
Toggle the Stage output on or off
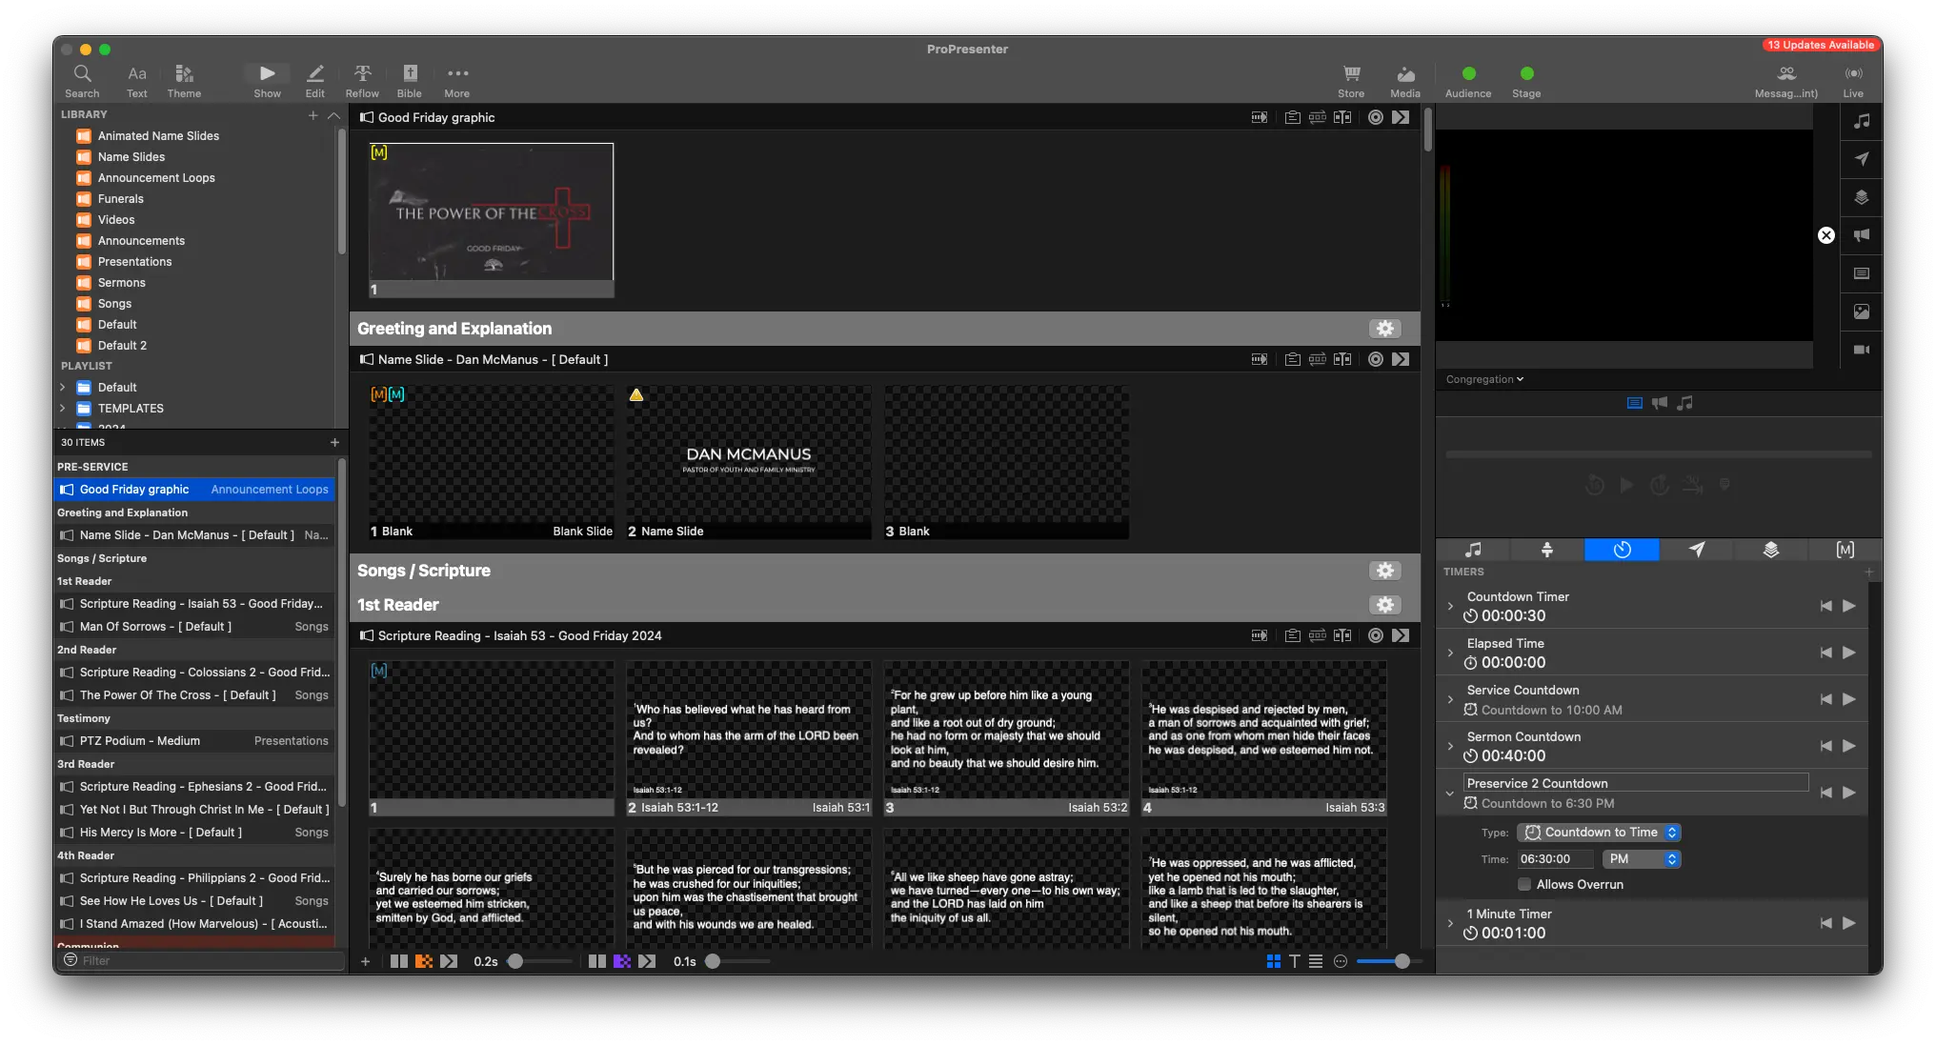pos(1526,81)
